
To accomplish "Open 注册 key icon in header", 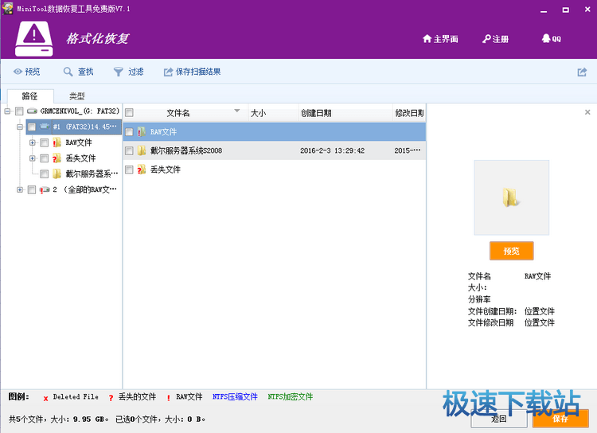I will click(x=486, y=39).
